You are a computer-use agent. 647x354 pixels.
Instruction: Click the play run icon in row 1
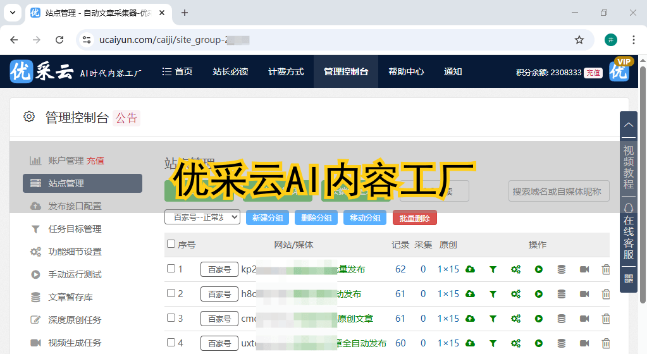click(x=538, y=269)
